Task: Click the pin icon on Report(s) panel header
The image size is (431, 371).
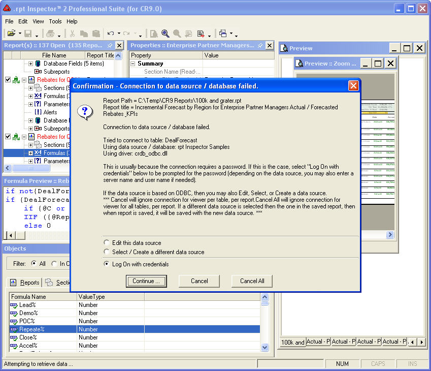Action: [110, 45]
